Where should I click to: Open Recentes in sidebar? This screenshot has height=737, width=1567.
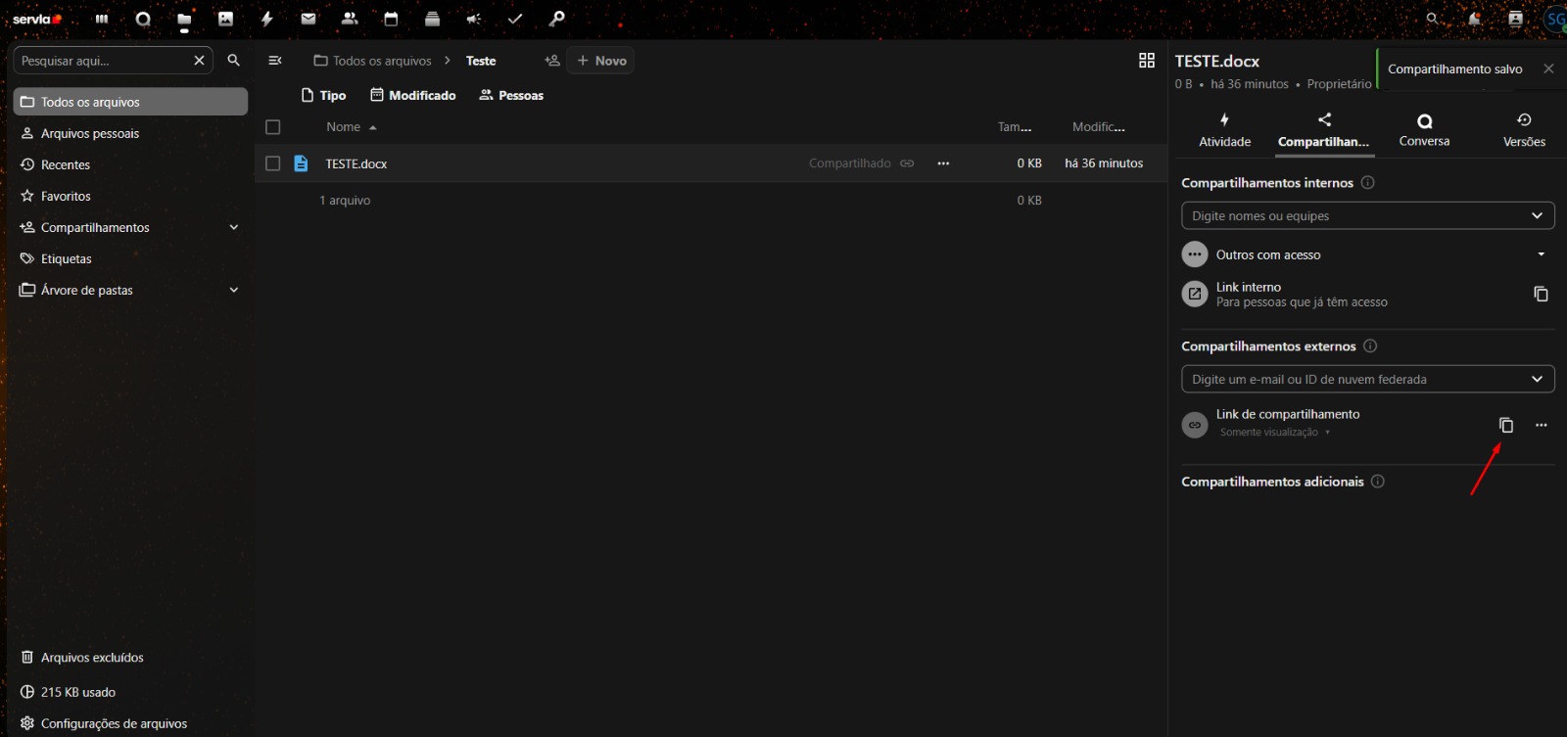pyautogui.click(x=130, y=164)
